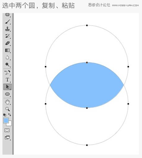Click the lower circle's right anchor point

128,104
